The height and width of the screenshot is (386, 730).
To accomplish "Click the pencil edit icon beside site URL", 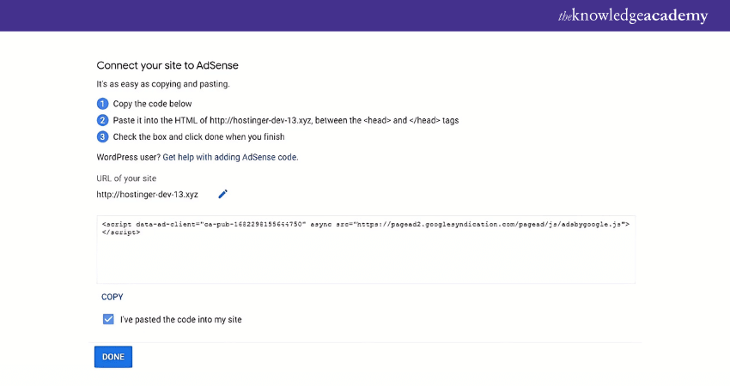I will click(222, 194).
